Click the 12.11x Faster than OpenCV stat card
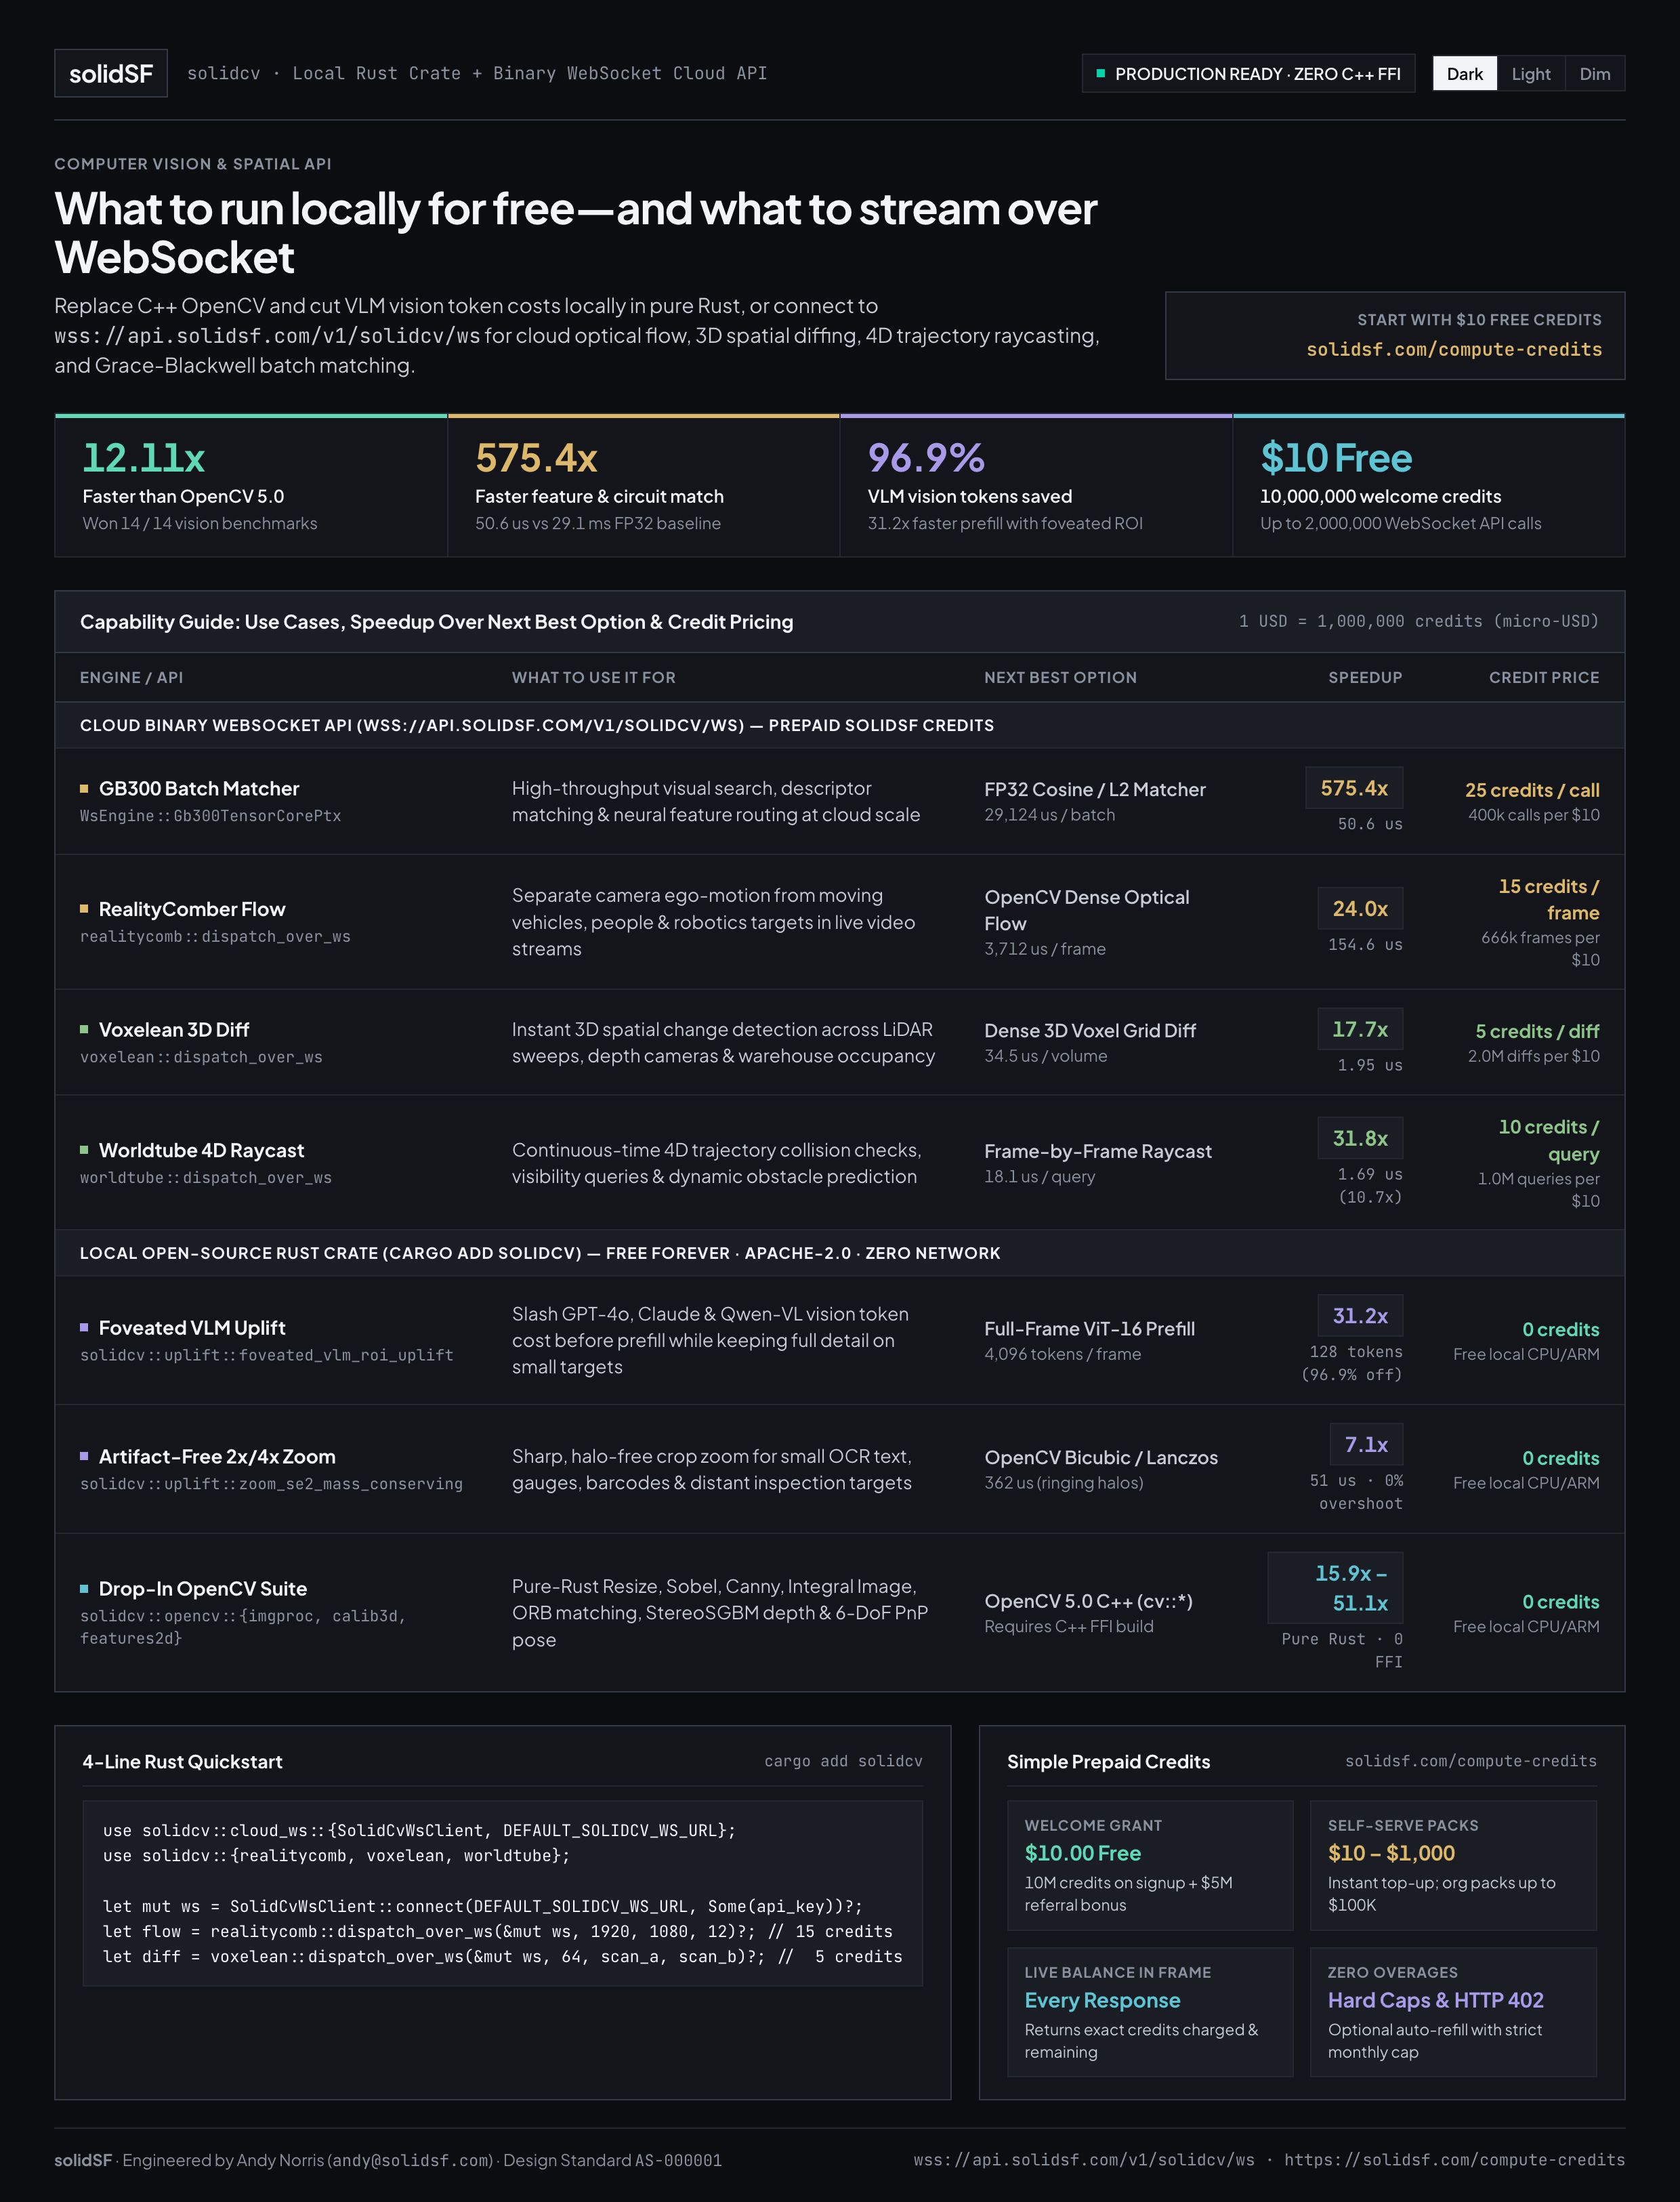The width and height of the screenshot is (1680, 2202). point(251,486)
